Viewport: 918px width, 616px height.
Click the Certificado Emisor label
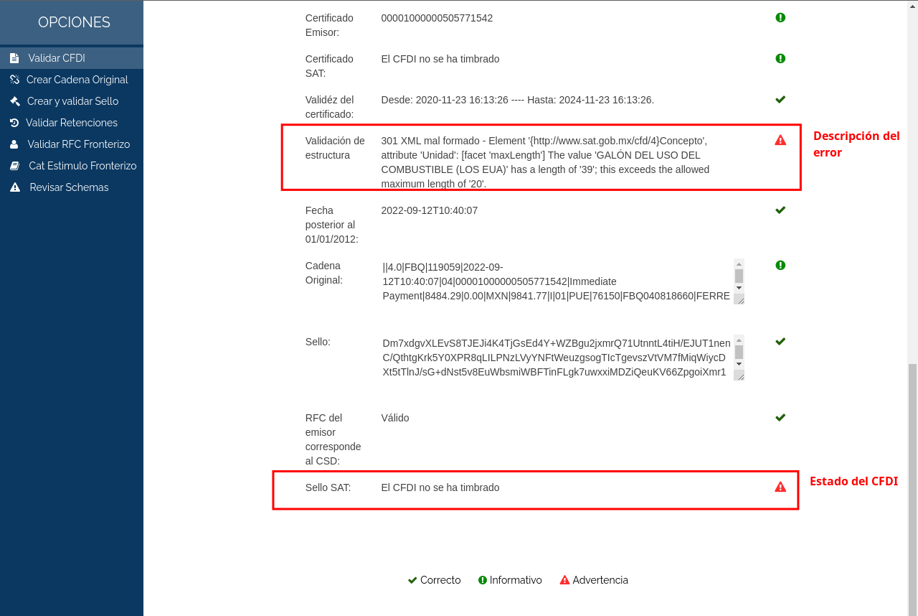click(x=329, y=25)
